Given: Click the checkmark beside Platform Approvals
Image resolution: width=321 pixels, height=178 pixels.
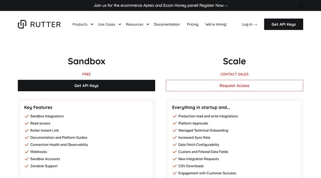Looking at the screenshot, I should coord(174,123).
